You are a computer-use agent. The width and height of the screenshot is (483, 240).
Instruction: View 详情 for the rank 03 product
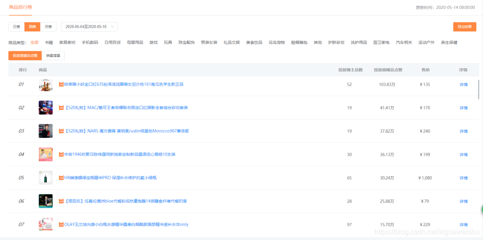[x=464, y=131]
